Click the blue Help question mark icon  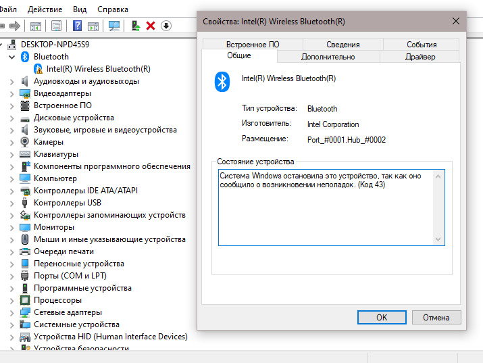(x=77, y=26)
